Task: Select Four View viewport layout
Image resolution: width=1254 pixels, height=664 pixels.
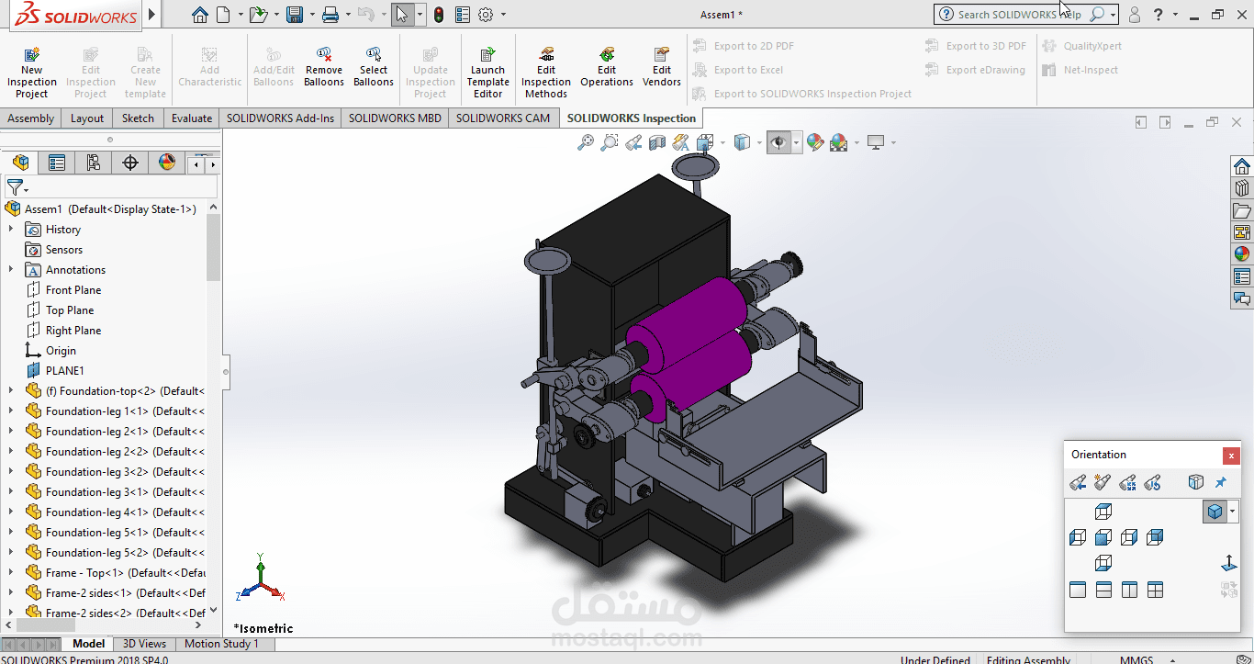Action: click(1155, 590)
